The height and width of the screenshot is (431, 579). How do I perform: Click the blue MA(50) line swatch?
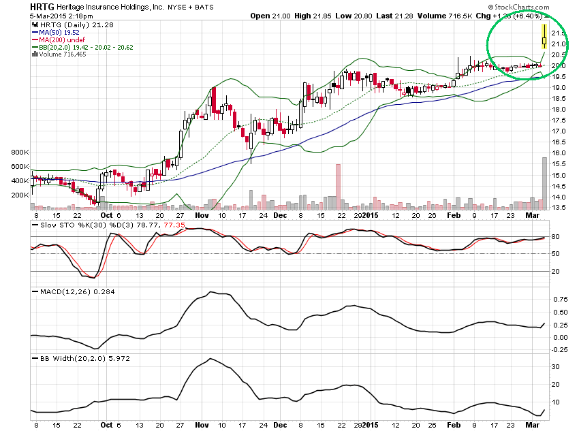point(35,33)
